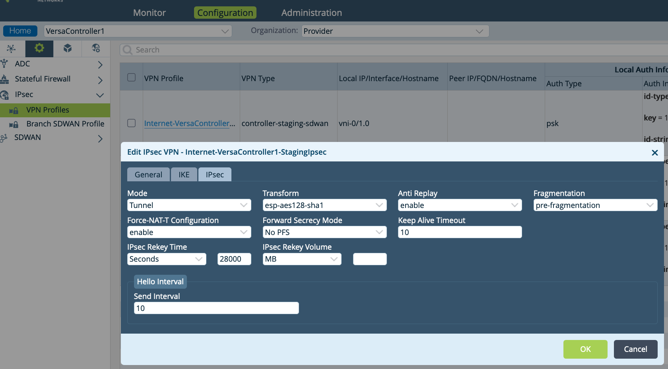
Task: Open the Fragmentation dropdown
Action: coord(595,205)
